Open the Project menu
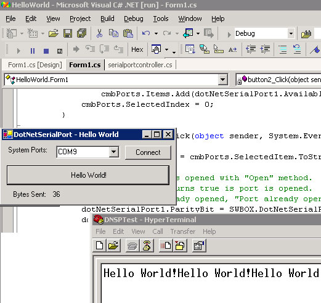 (80, 19)
